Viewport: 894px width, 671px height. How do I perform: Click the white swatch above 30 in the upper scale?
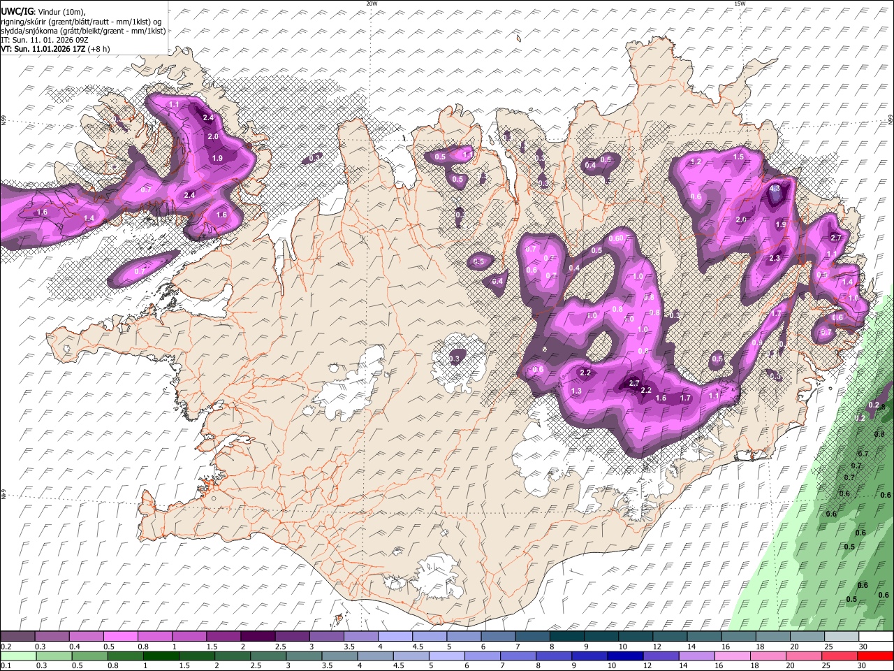[x=876, y=637]
